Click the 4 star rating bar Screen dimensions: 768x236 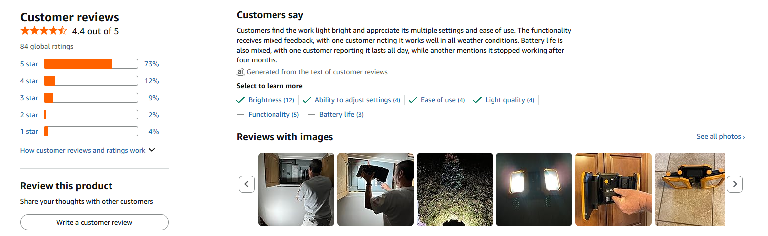[x=90, y=81]
